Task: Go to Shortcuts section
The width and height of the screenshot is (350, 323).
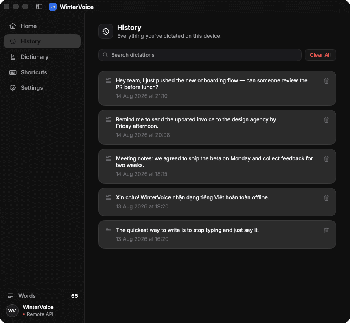Action: [x=42, y=72]
